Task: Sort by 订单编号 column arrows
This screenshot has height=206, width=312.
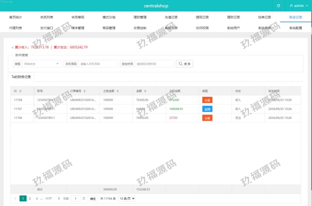Action: 85,91
